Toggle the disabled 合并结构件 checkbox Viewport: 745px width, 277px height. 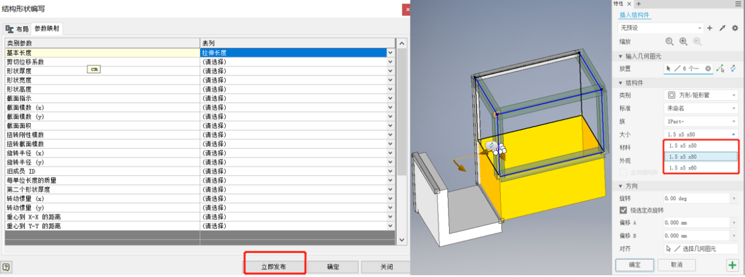(623, 173)
